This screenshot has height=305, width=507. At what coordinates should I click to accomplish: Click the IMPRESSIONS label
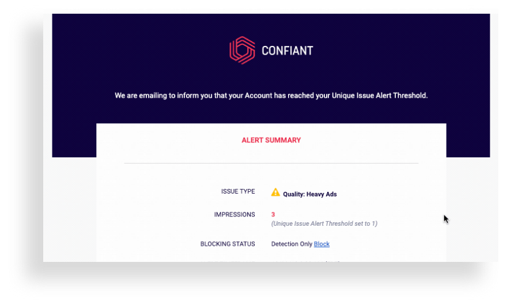coord(234,215)
